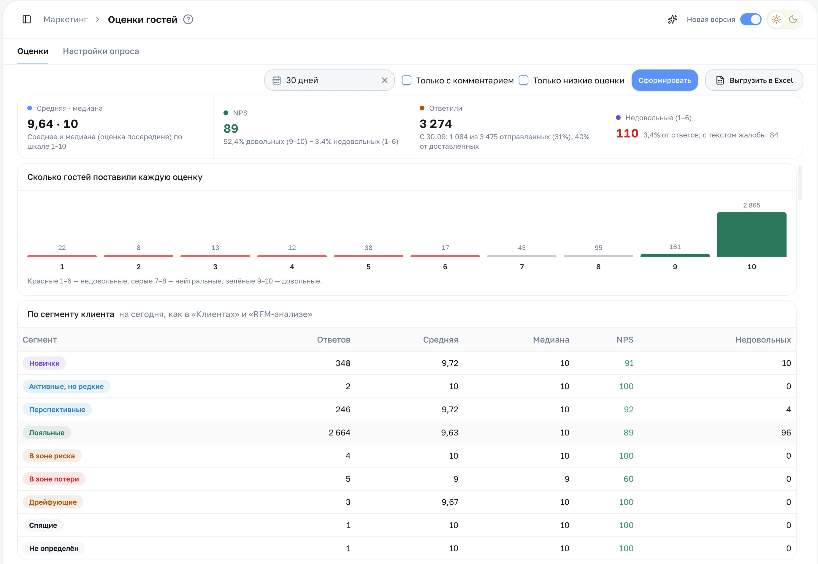The width and height of the screenshot is (818, 564).
Task: Switch to dark theme moon icon
Action: tap(793, 19)
